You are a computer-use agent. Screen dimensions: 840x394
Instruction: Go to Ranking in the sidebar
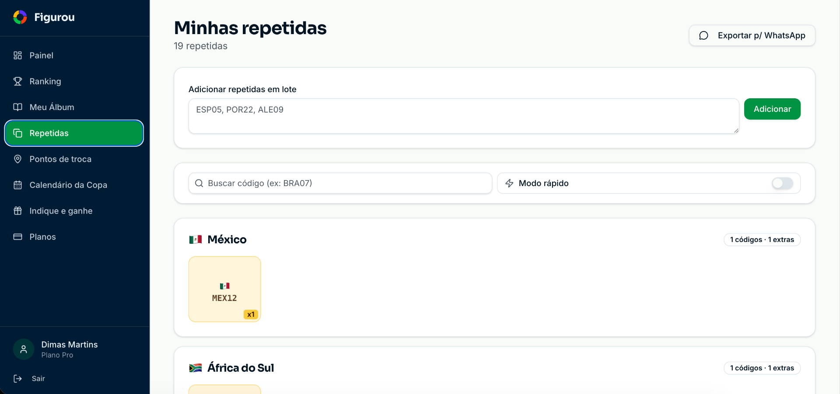tap(74, 81)
